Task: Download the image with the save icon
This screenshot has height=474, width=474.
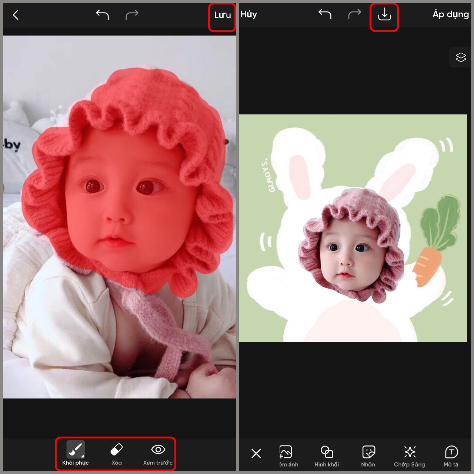Action: pos(384,15)
